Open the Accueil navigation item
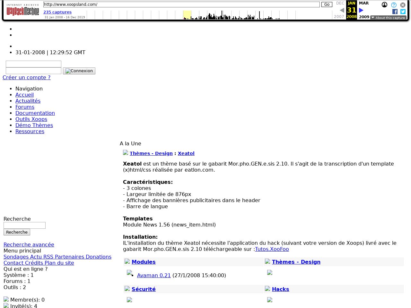This screenshot has height=308, width=411. click(x=24, y=95)
